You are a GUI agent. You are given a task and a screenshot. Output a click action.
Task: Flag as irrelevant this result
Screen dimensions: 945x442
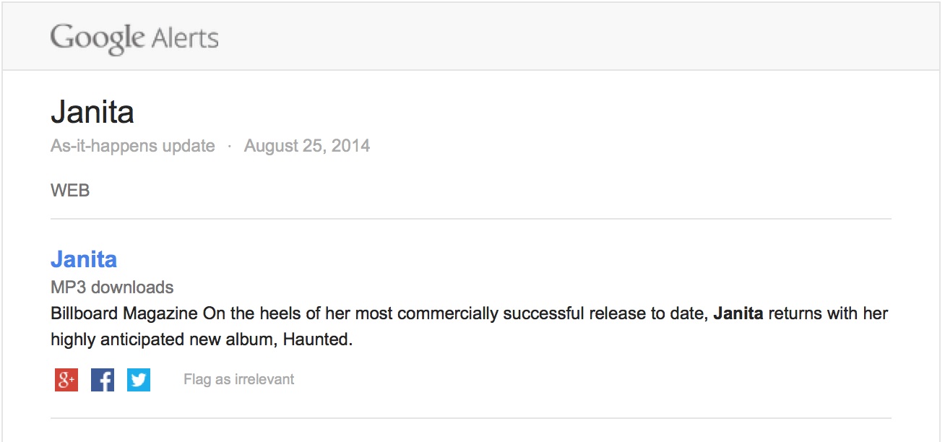click(x=238, y=379)
